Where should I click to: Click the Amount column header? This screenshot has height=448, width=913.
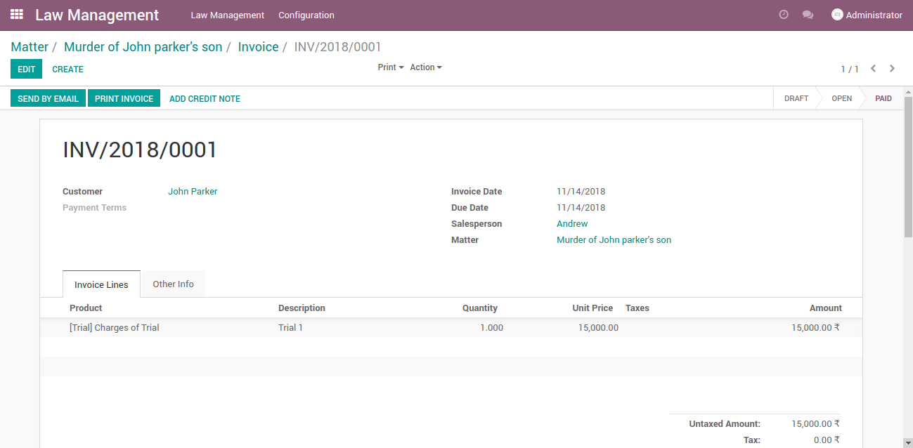825,308
